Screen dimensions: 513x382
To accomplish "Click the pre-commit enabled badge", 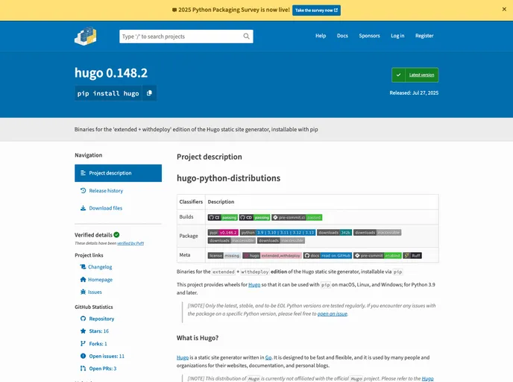I will tap(377, 256).
